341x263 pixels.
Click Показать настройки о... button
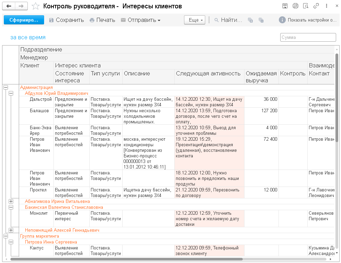click(312, 20)
